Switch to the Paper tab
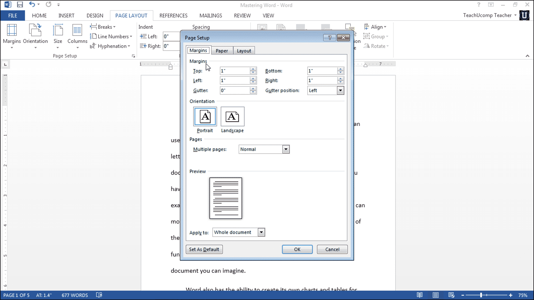The height and width of the screenshot is (300, 534). coord(222,50)
